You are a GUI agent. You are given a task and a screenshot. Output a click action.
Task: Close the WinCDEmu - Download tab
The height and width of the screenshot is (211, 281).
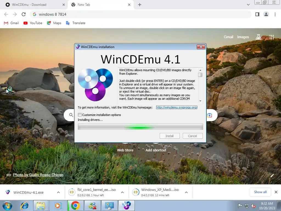tap(63, 5)
